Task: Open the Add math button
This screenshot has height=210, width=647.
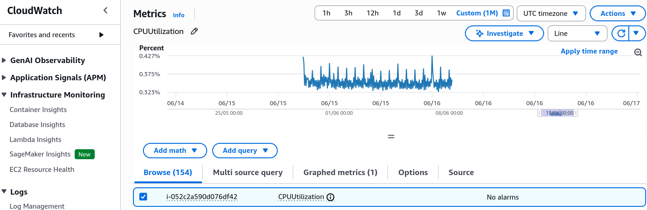Action: coord(175,151)
